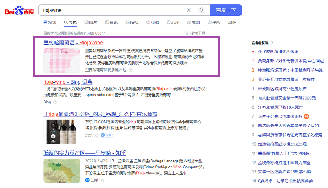Open hot topic 美商务部长对华为新机不悦 中方回应
The height and width of the screenshot is (188, 328).
tap(291, 61)
